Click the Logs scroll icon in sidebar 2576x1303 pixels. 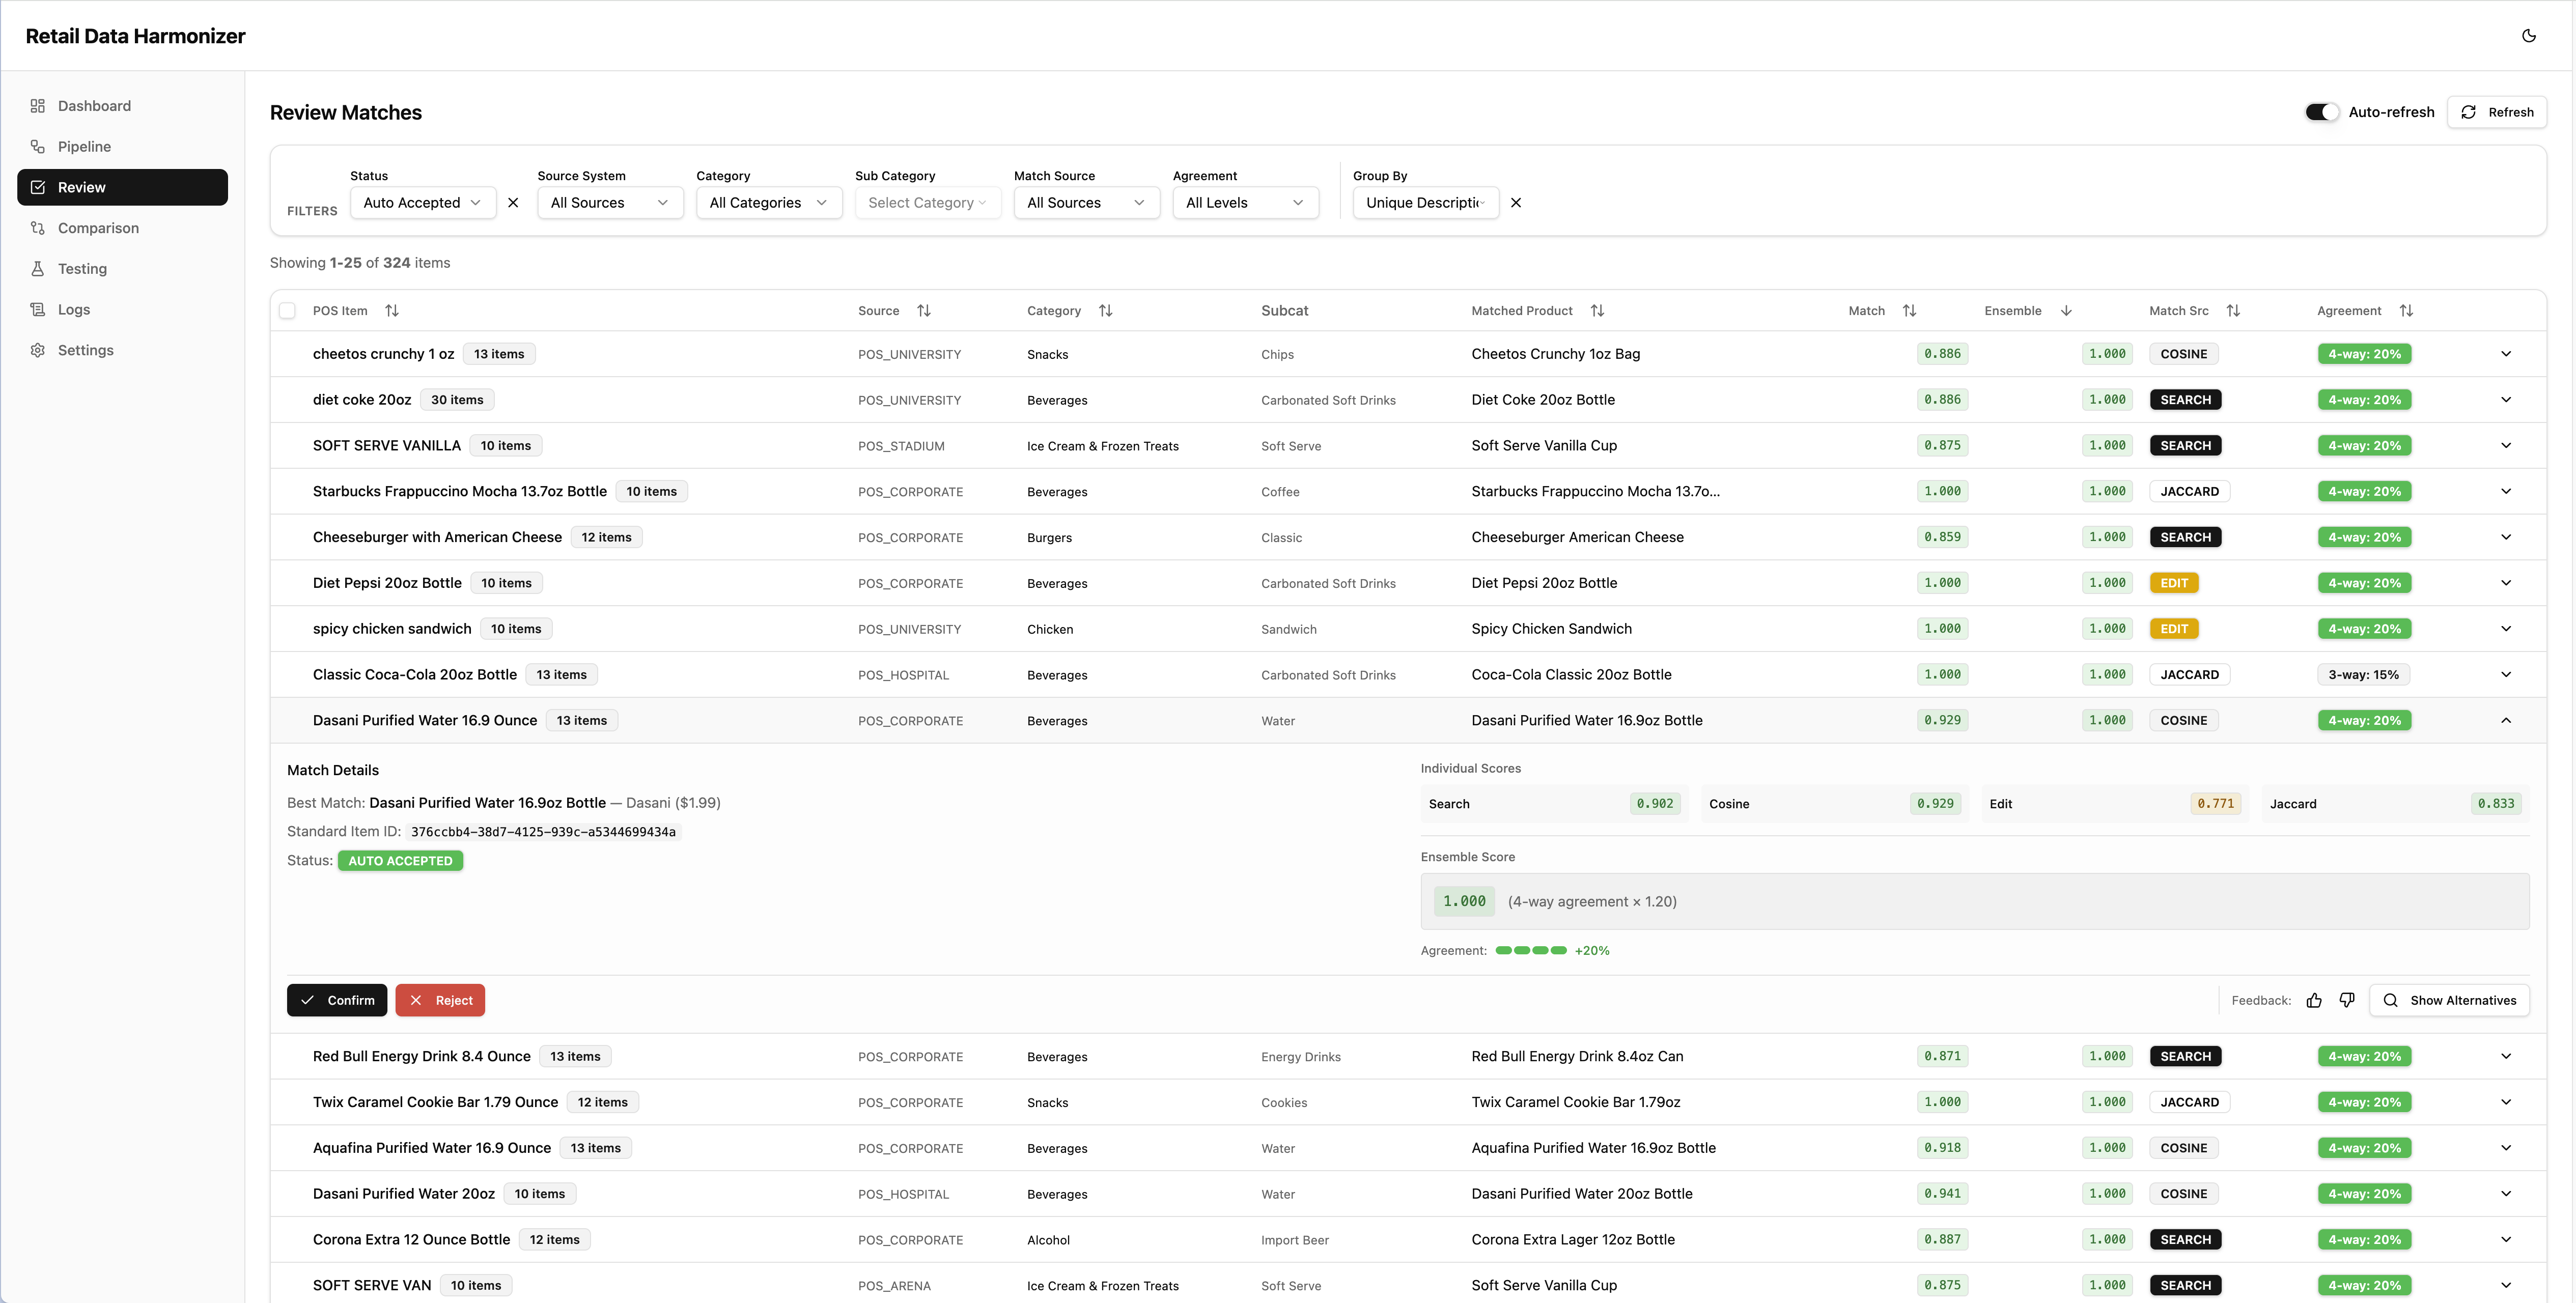coord(38,309)
